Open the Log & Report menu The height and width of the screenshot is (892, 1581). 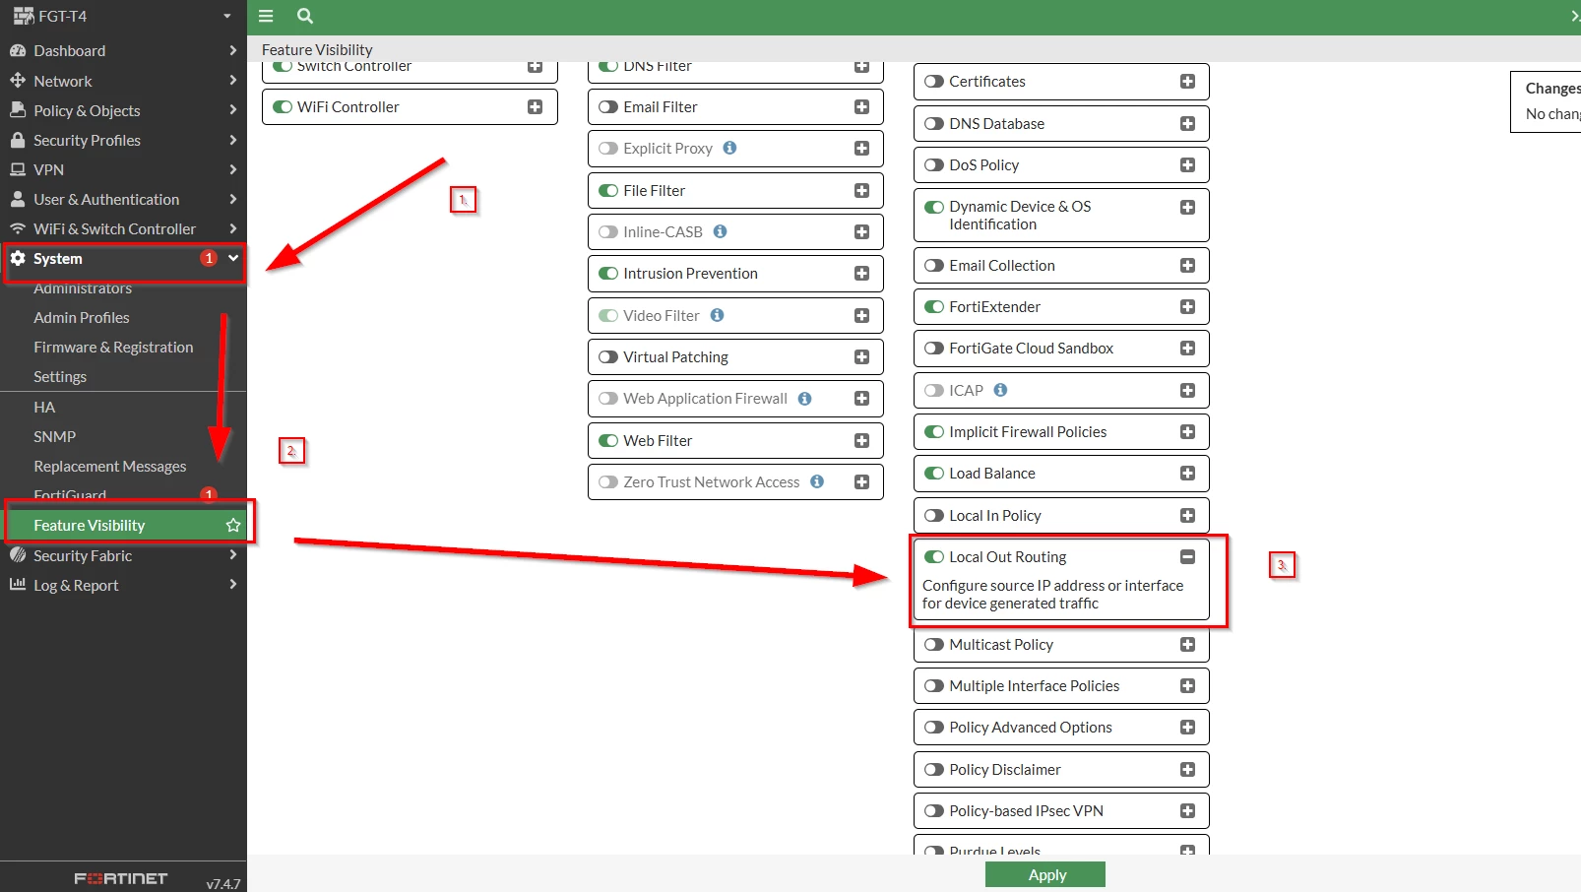123,585
